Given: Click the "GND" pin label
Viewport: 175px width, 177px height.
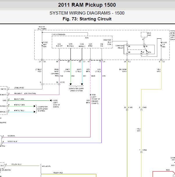Looking at the screenshot, I should (x=4, y=100).
